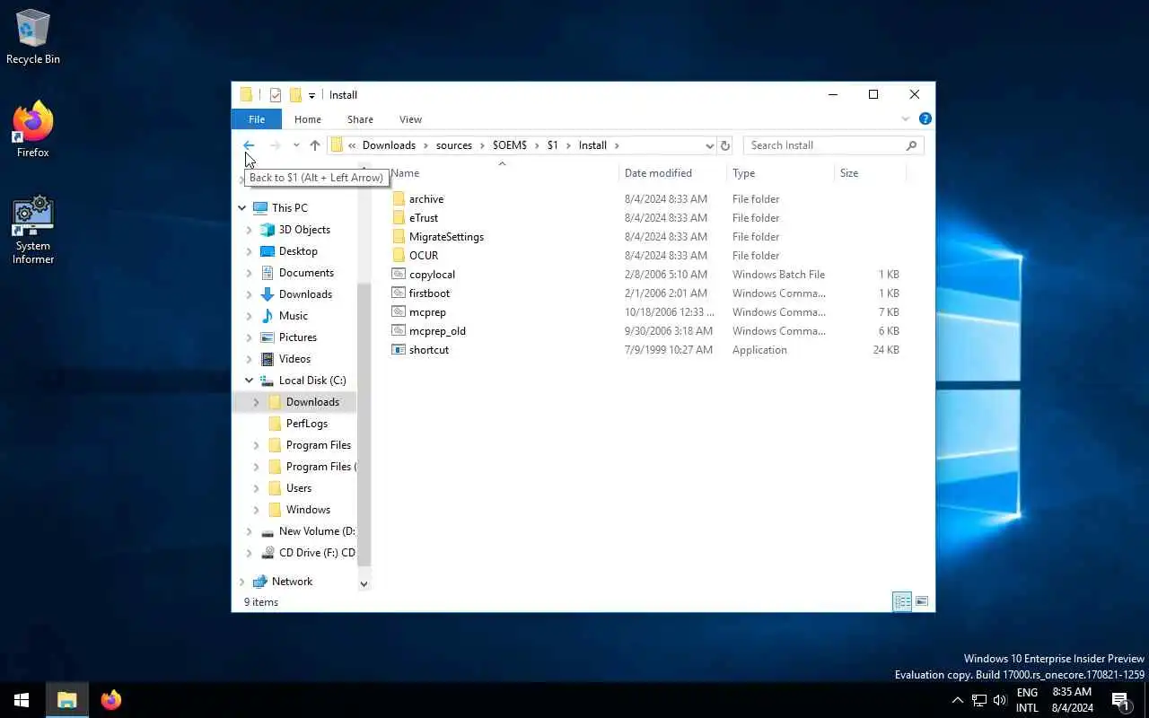Open the Firefox desktop shortcut
The width and height of the screenshot is (1149, 718).
pos(33,130)
